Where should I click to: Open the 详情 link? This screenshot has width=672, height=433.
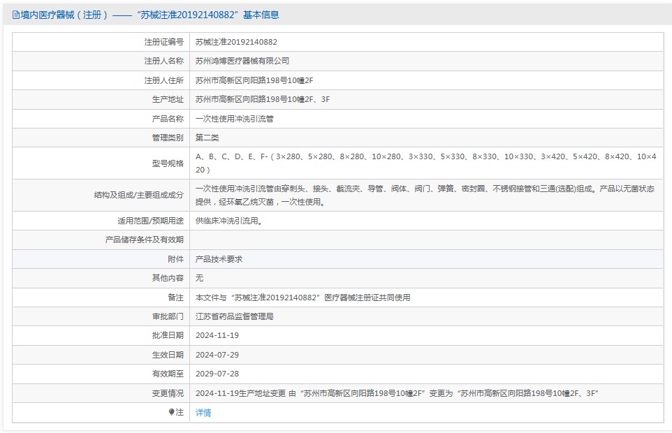[x=203, y=413]
